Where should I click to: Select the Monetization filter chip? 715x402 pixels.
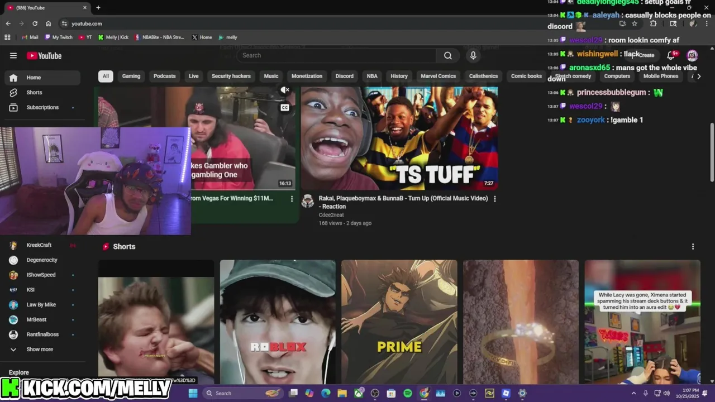pos(307,76)
